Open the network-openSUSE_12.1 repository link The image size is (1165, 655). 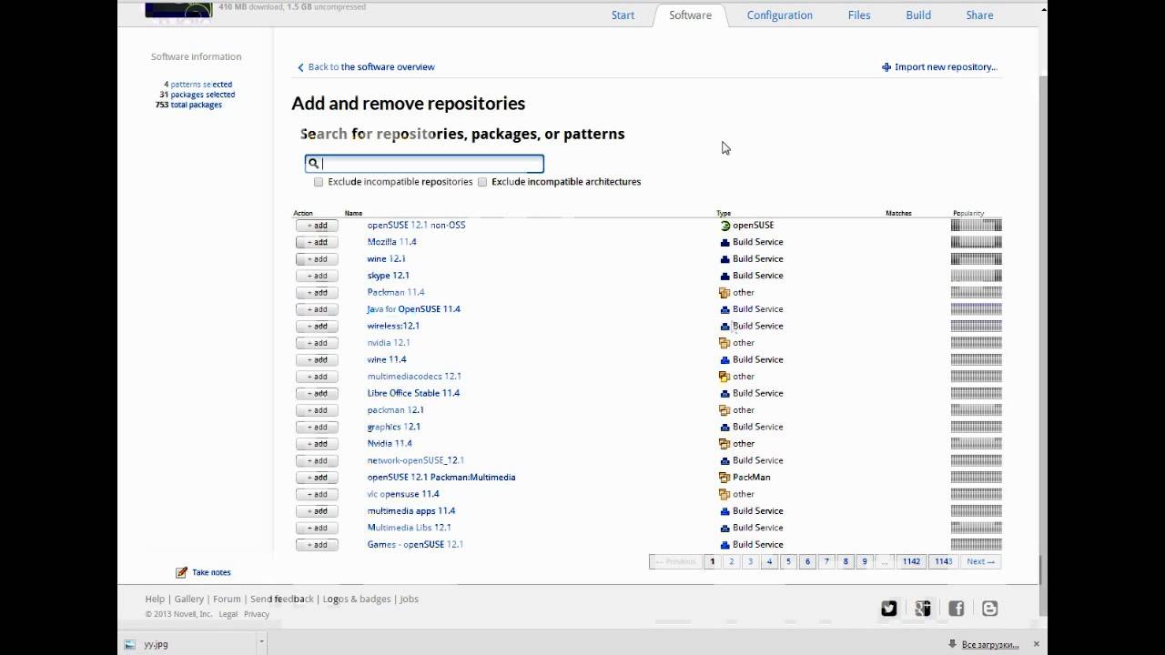click(416, 460)
